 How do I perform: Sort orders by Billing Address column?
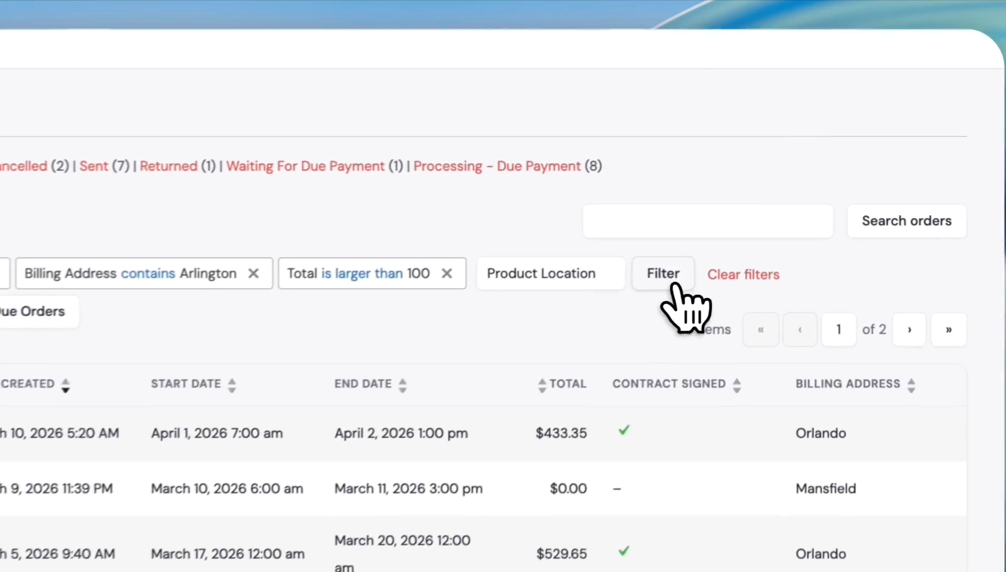click(855, 384)
